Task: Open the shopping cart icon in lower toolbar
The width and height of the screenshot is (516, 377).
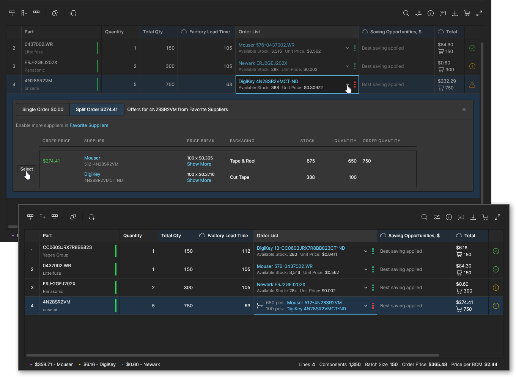Action: [x=485, y=217]
